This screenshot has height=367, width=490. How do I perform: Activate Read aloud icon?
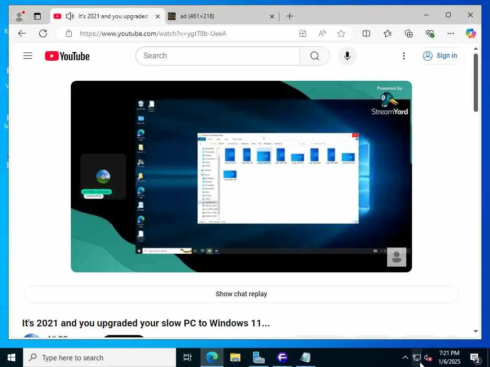click(322, 33)
